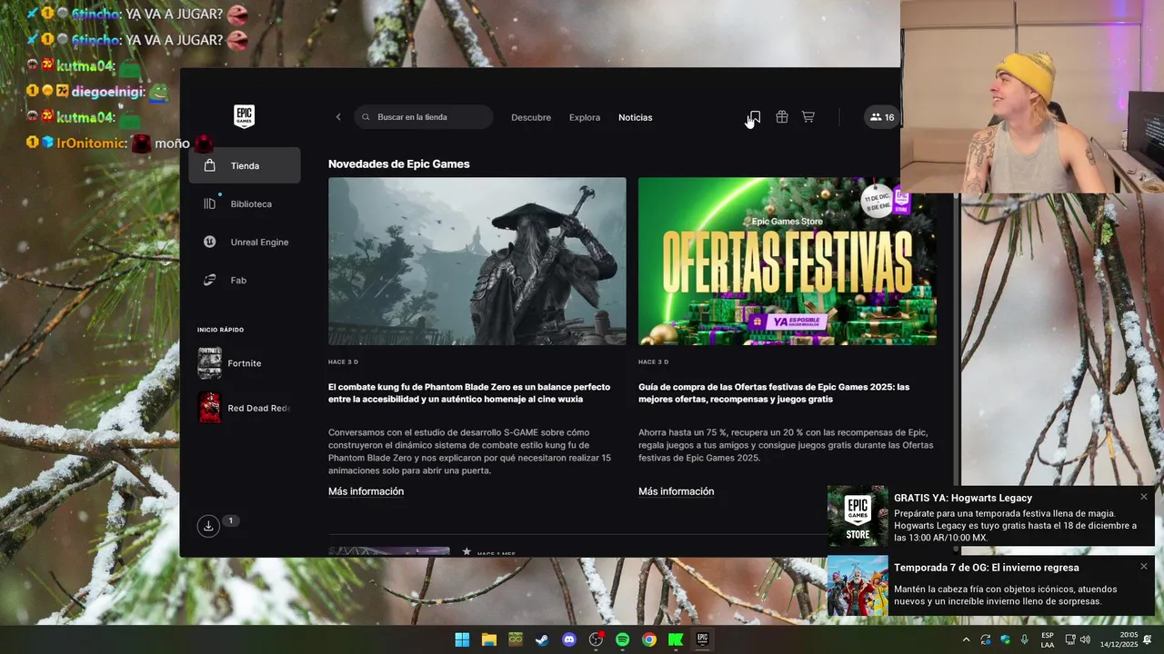Open the OBS icon with the red badge
The height and width of the screenshot is (654, 1164).
pos(596,639)
